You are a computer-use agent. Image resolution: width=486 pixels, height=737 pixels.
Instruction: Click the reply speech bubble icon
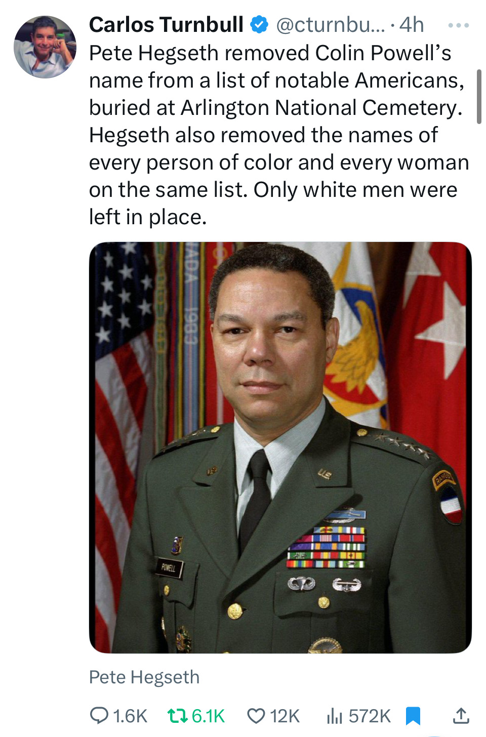pos(99,716)
